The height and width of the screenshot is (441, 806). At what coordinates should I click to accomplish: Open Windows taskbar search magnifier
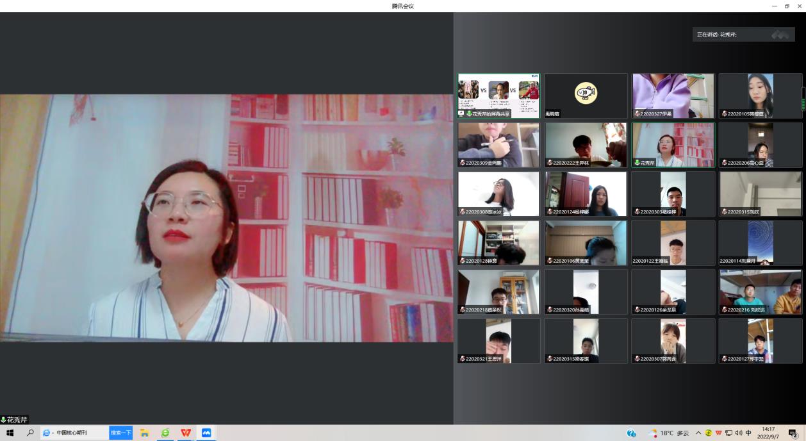pyautogui.click(x=30, y=433)
